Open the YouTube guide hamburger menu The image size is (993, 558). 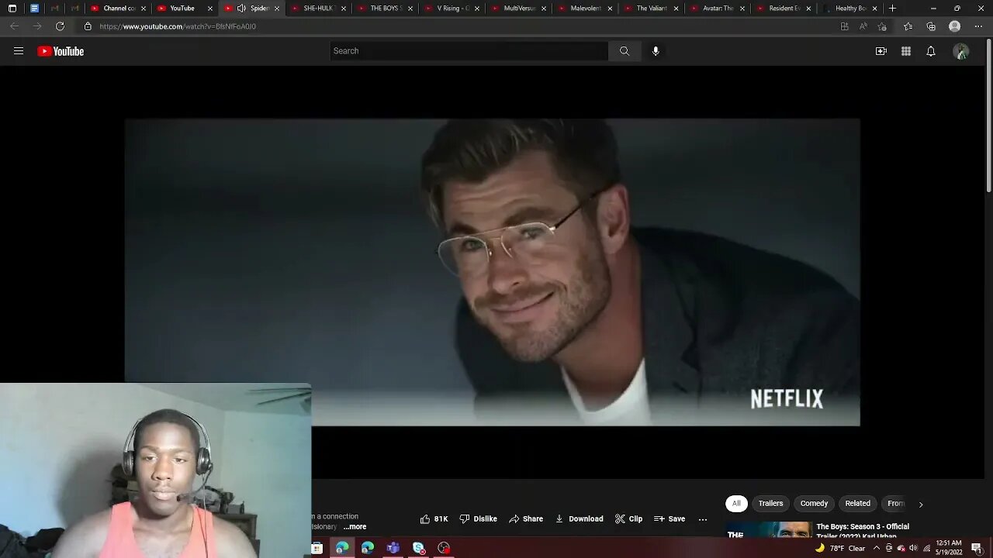pos(19,51)
